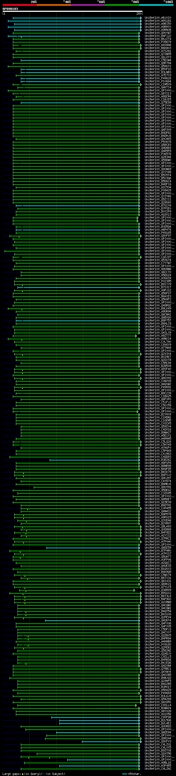Select hit UniRef100_Q90YH1
Image resolution: width=176 pixels, height=776 pixels.
(x=158, y=487)
